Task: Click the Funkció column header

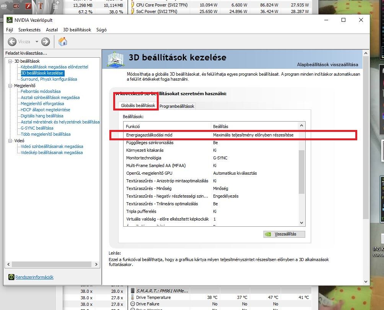Action: click(x=167, y=127)
